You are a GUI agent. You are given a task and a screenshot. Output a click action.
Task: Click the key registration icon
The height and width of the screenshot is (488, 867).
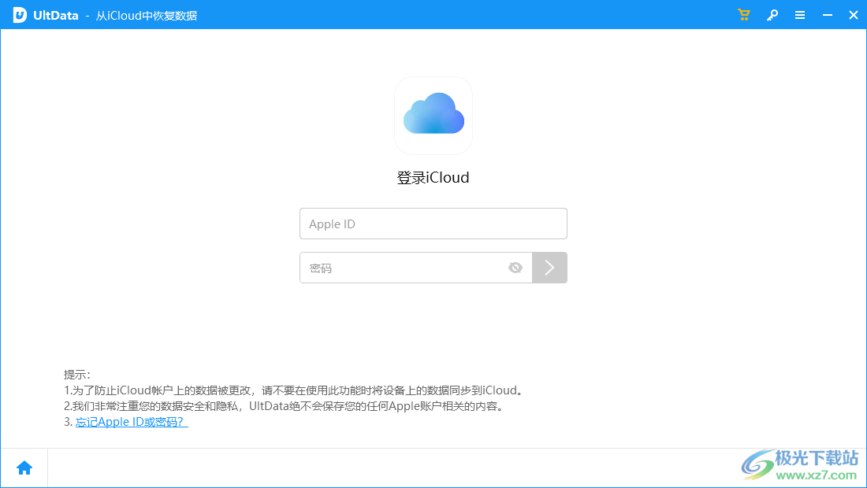tap(772, 15)
